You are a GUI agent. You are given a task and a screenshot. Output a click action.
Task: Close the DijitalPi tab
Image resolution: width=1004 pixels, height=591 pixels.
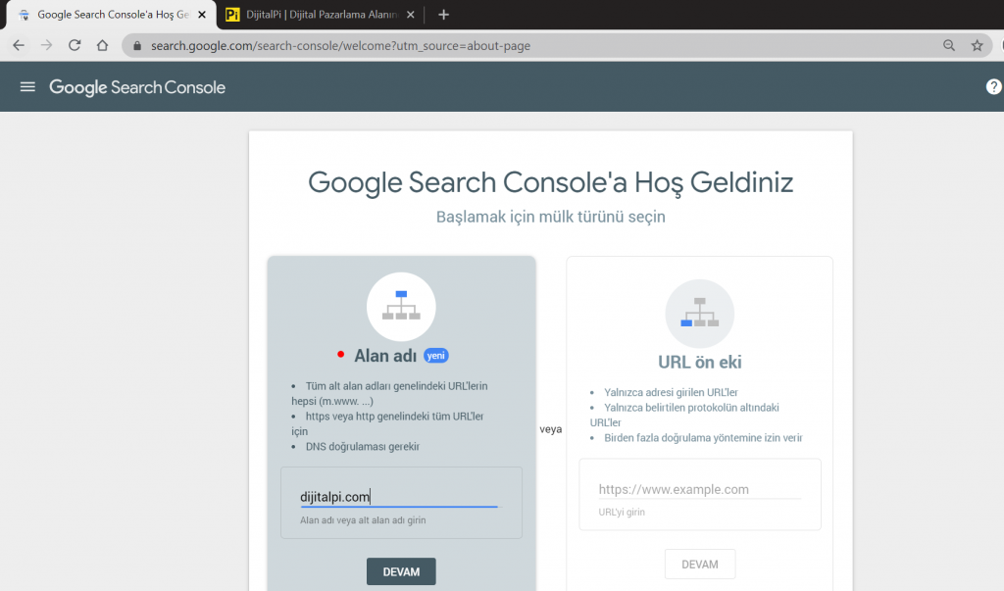(x=411, y=14)
